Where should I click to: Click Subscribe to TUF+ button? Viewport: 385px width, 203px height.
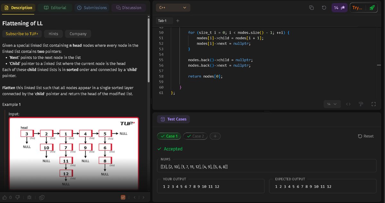(x=22, y=34)
